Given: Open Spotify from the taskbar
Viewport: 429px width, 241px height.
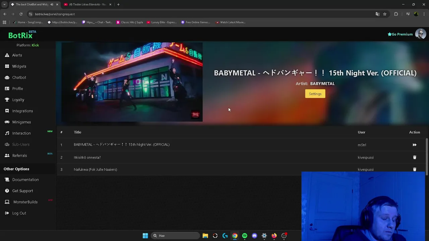Looking at the screenshot, I should [245, 236].
